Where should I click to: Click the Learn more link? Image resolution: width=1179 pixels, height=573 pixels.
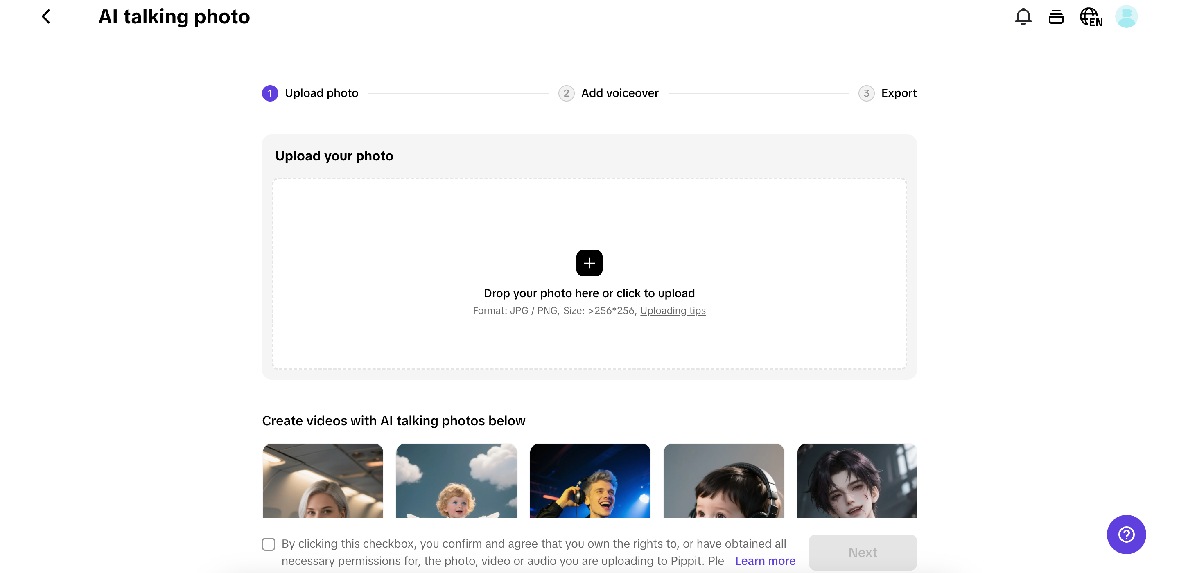coord(765,560)
